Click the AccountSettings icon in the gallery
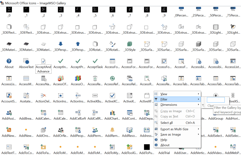This screenshot has width=241, height=160. pyautogui.click(x=9, y=96)
